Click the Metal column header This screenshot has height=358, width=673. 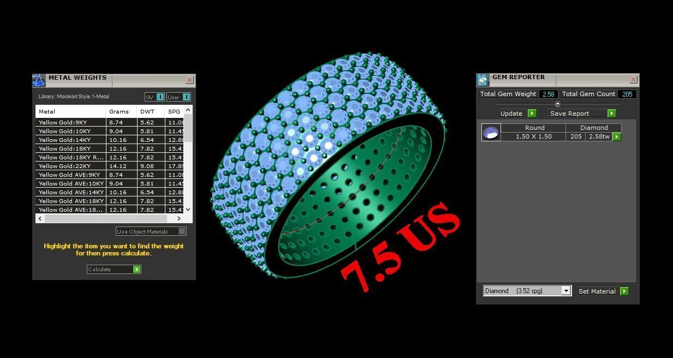71,111
